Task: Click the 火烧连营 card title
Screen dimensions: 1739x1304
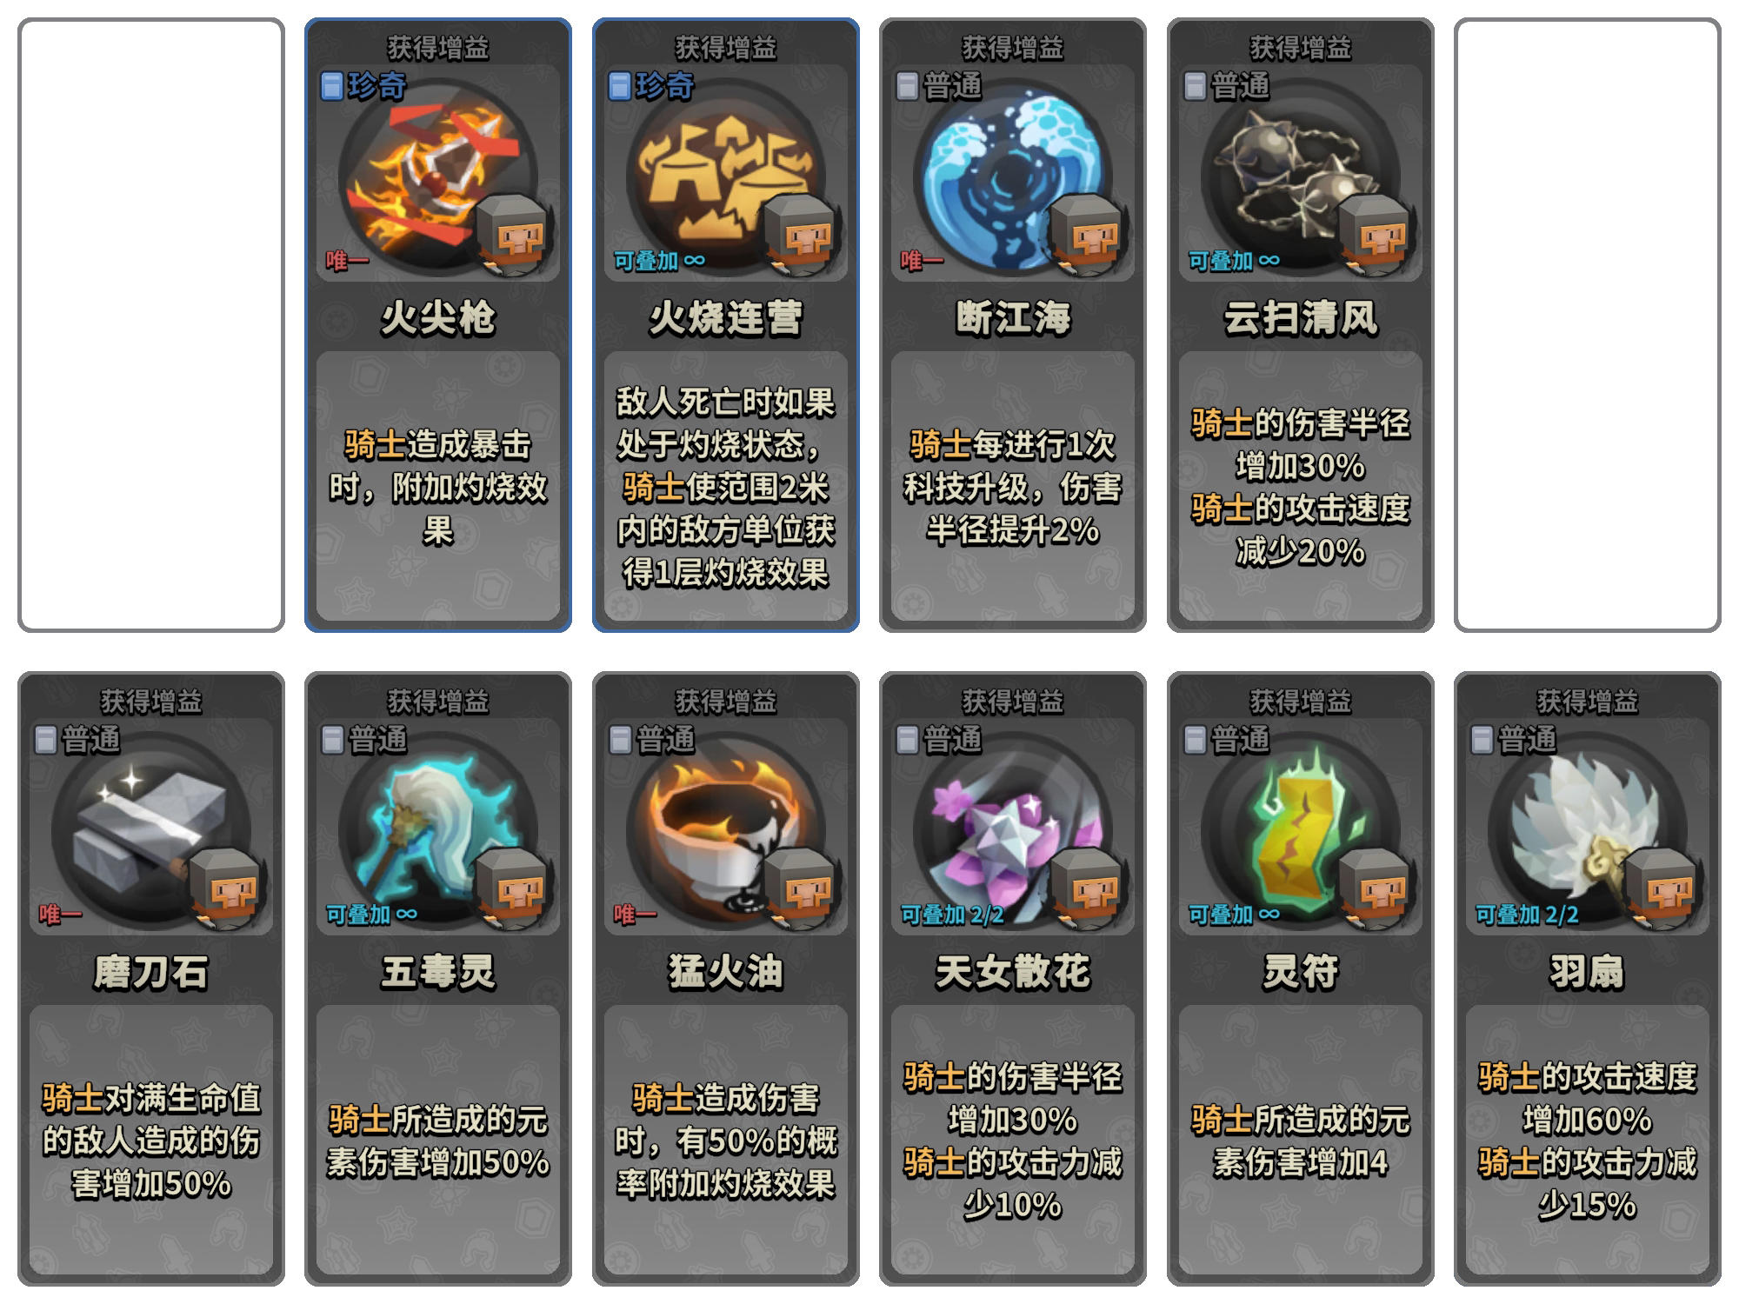Action: (x=726, y=317)
